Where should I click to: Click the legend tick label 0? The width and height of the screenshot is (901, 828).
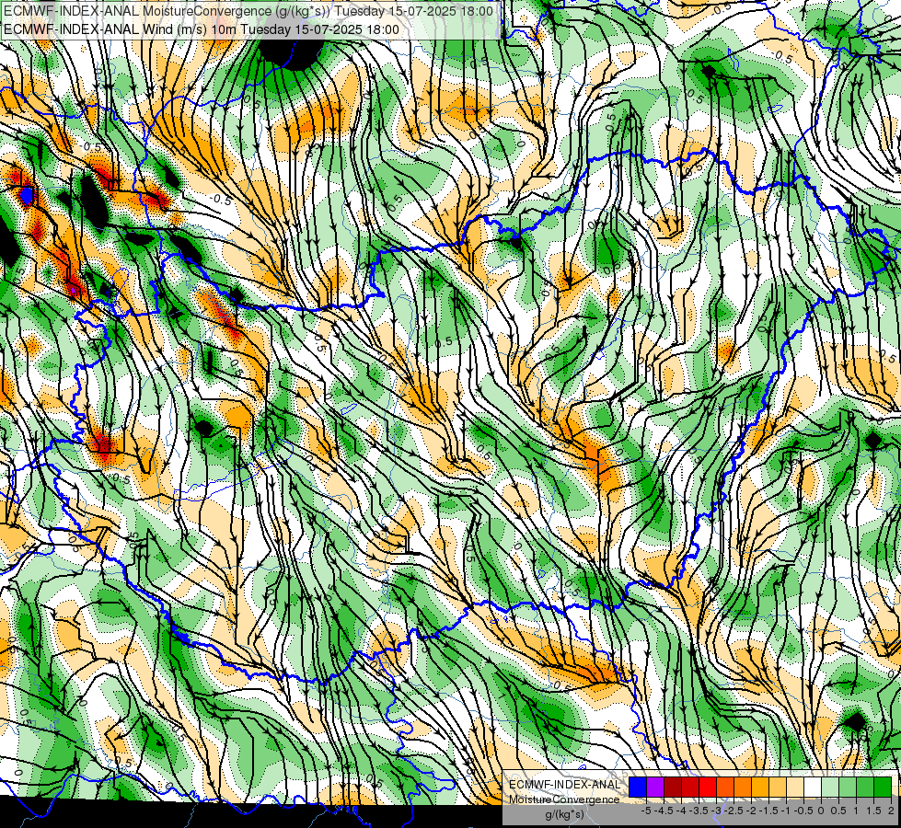pyautogui.click(x=821, y=811)
